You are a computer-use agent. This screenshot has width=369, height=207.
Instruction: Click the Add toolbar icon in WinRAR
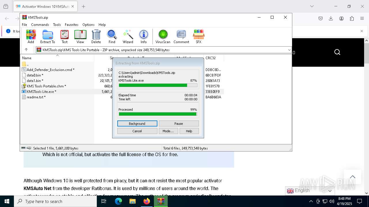[x=31, y=37]
